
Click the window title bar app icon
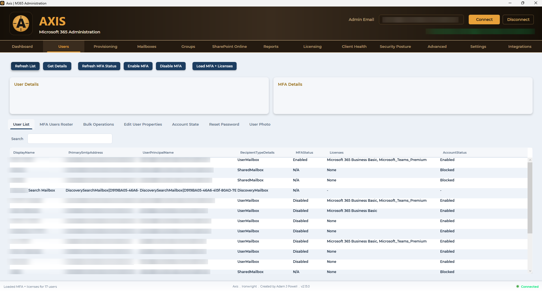point(3,3)
